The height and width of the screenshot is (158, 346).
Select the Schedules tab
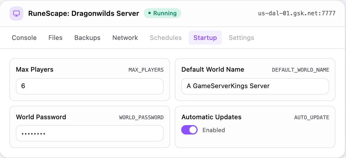click(x=166, y=38)
